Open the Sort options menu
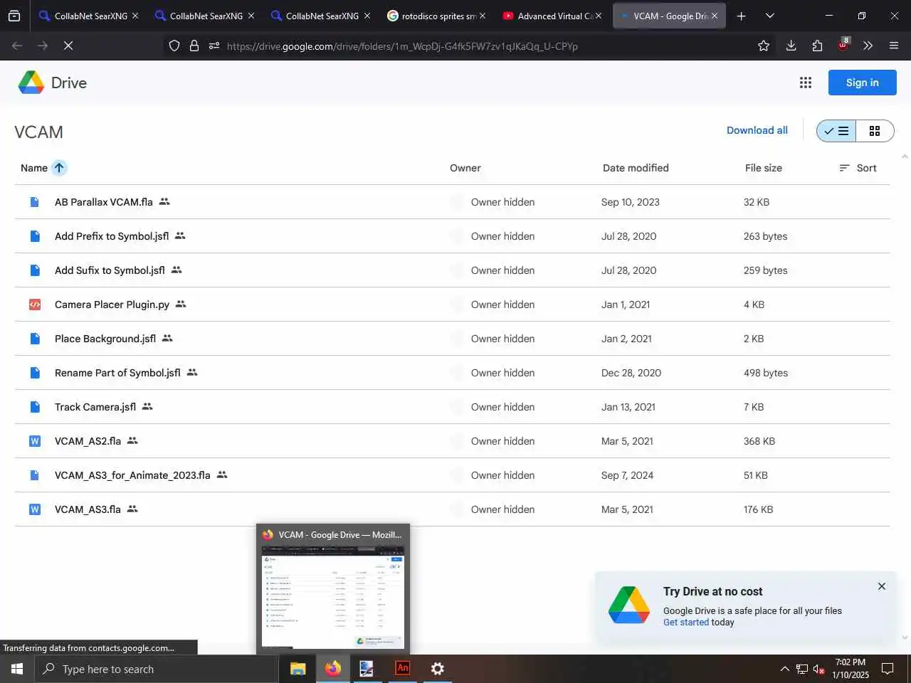Image resolution: width=911 pixels, height=683 pixels. [858, 168]
